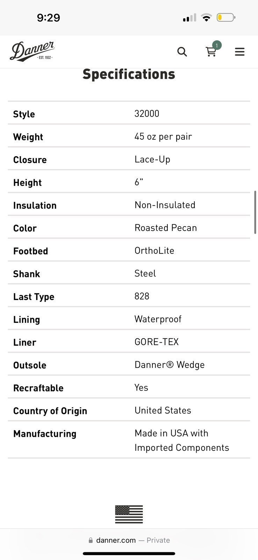258x560 pixels.
Task: Tap the GORE-TEX liner value
Action: pyautogui.click(x=157, y=342)
